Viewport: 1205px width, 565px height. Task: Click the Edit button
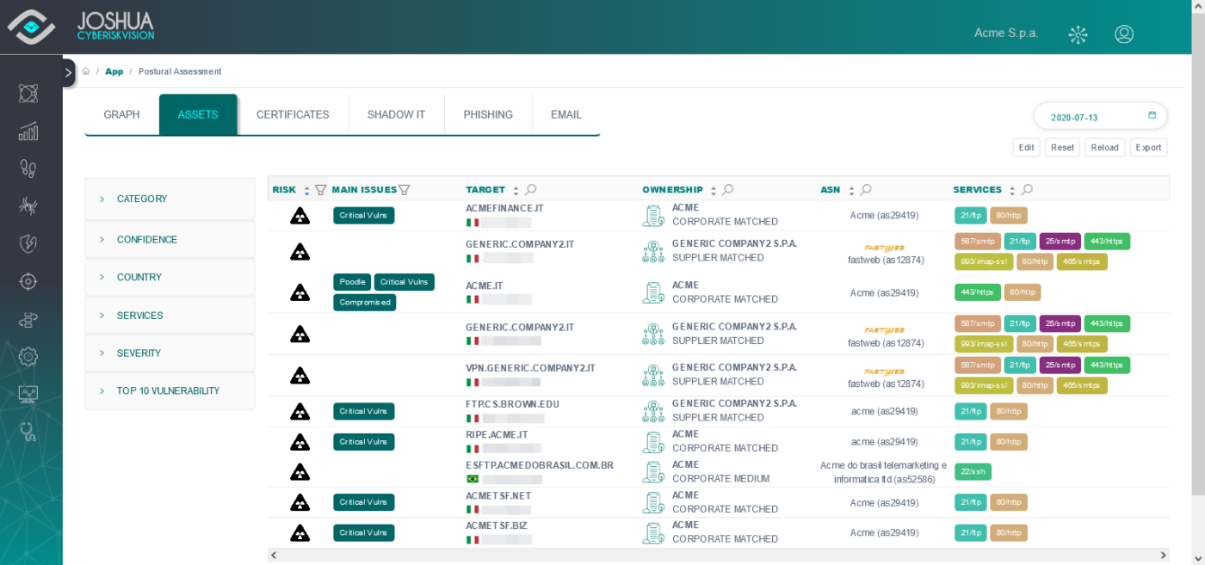1027,147
